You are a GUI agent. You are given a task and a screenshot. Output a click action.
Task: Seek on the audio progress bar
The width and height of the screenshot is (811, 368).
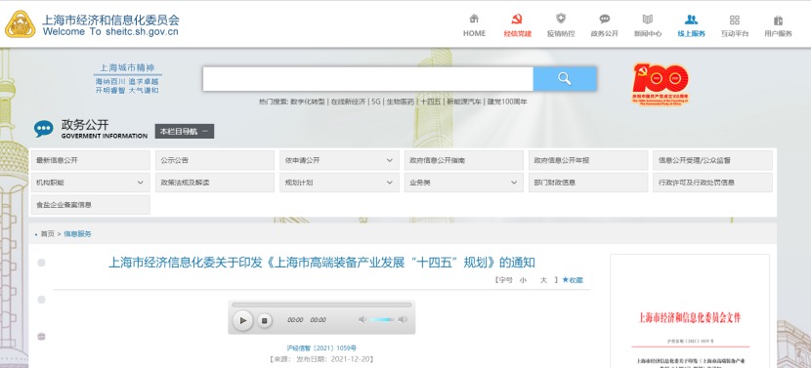[x=321, y=305]
